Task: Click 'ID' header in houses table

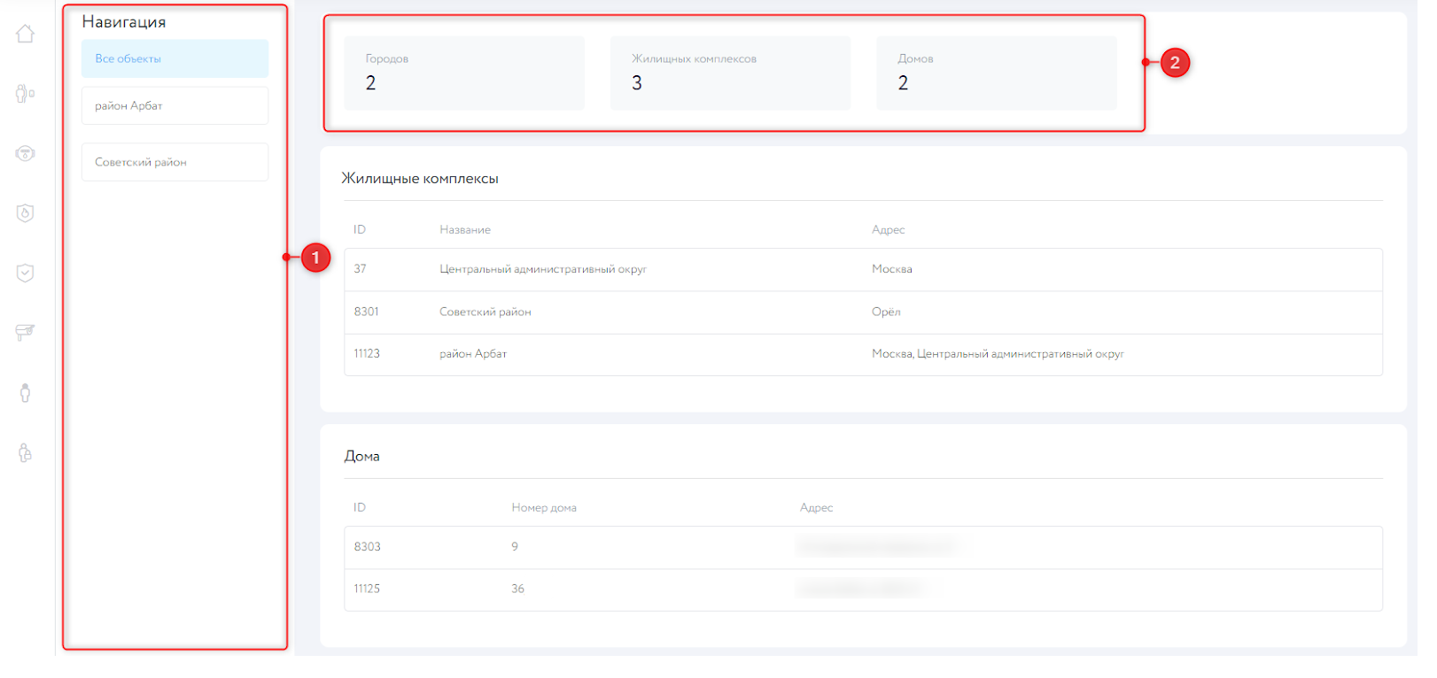Action: tap(360, 508)
